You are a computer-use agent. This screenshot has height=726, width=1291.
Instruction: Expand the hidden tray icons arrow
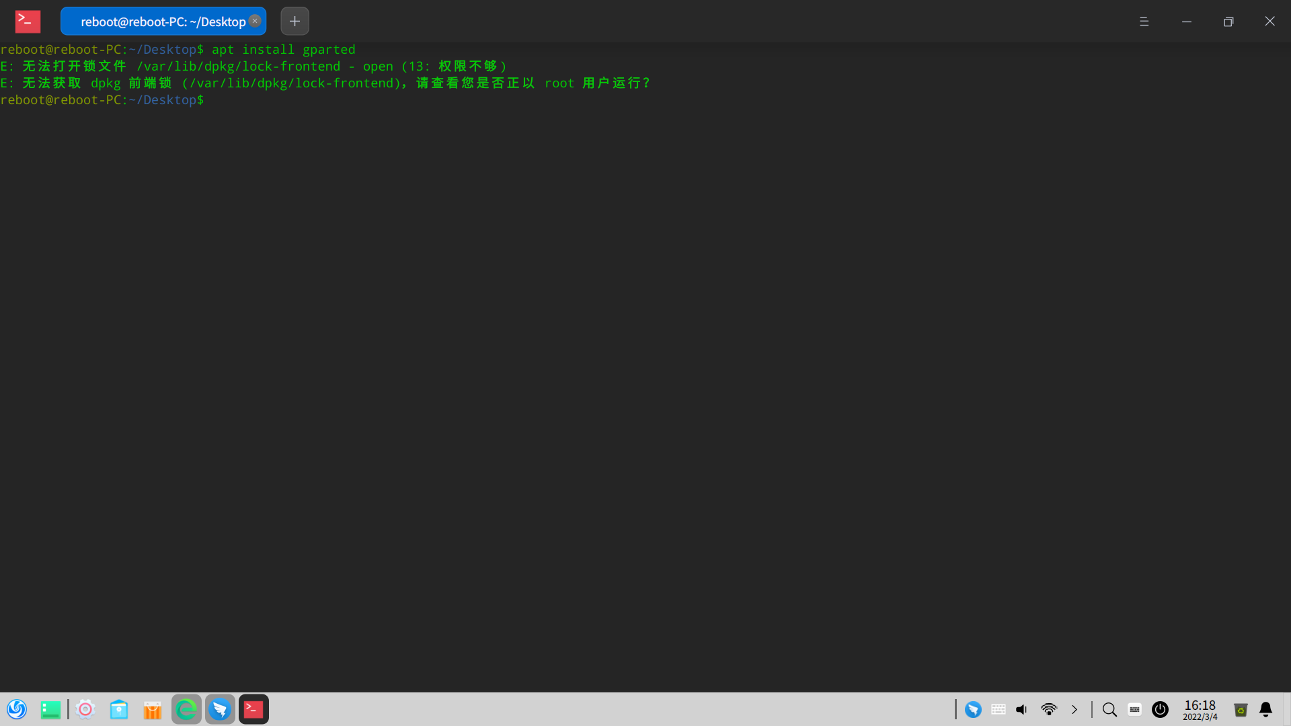1074,709
